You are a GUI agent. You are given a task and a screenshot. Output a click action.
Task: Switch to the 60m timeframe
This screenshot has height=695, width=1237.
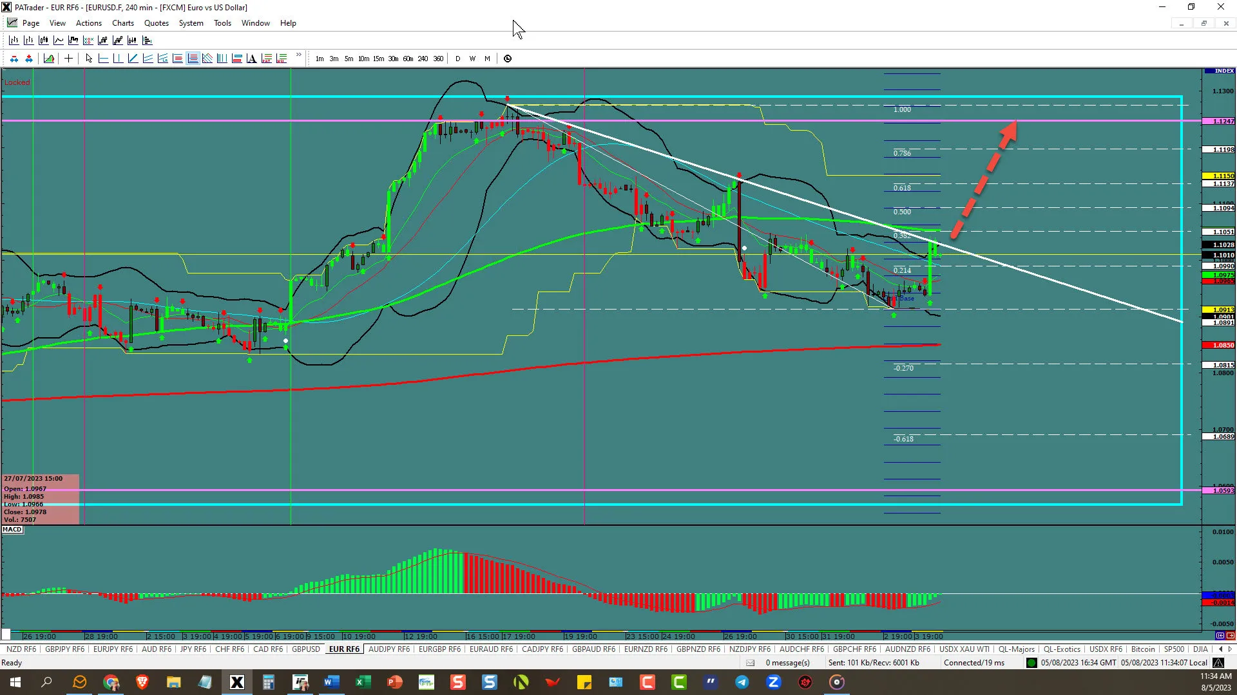pyautogui.click(x=408, y=59)
